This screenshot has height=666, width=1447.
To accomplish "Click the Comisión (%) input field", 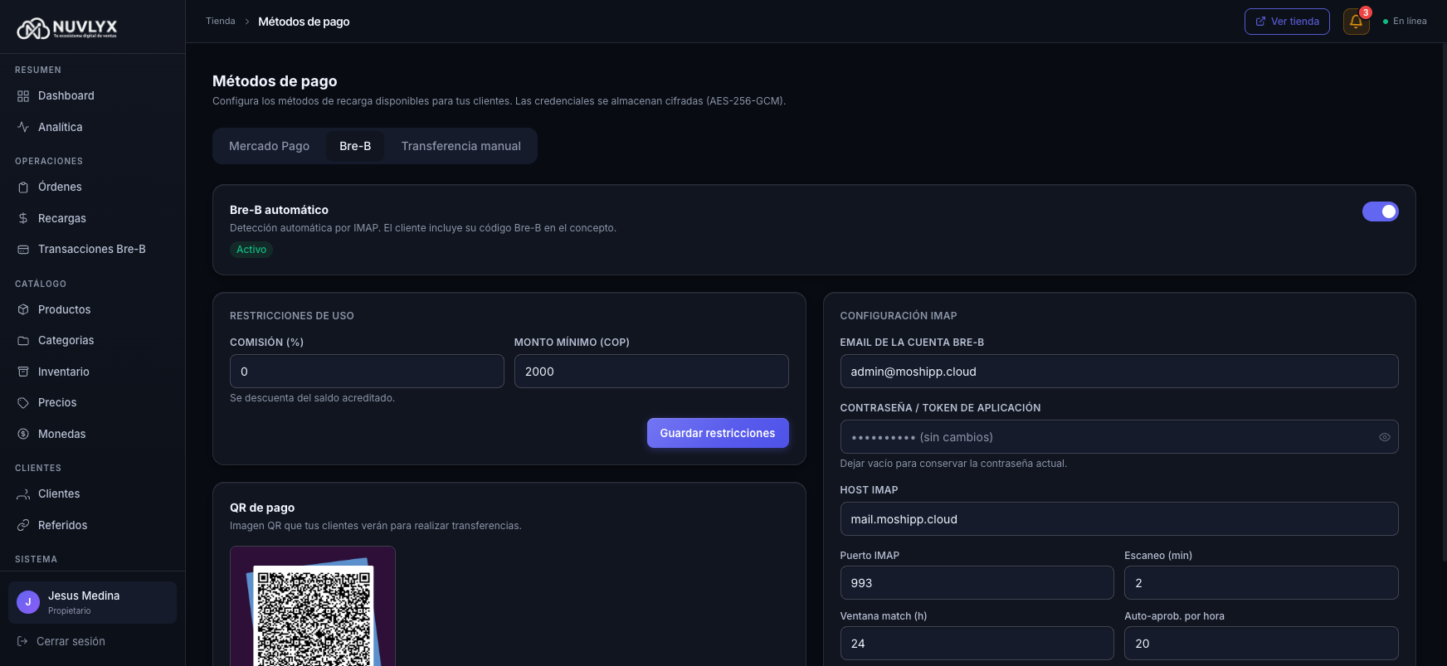I will [367, 372].
